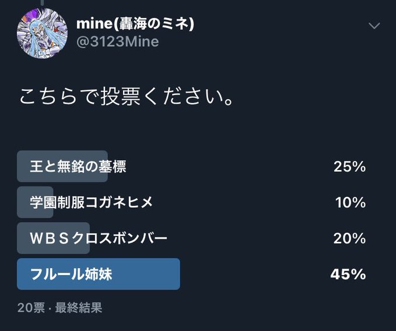Click the 20% result percentage
This screenshot has height=331, width=396.
click(349, 238)
